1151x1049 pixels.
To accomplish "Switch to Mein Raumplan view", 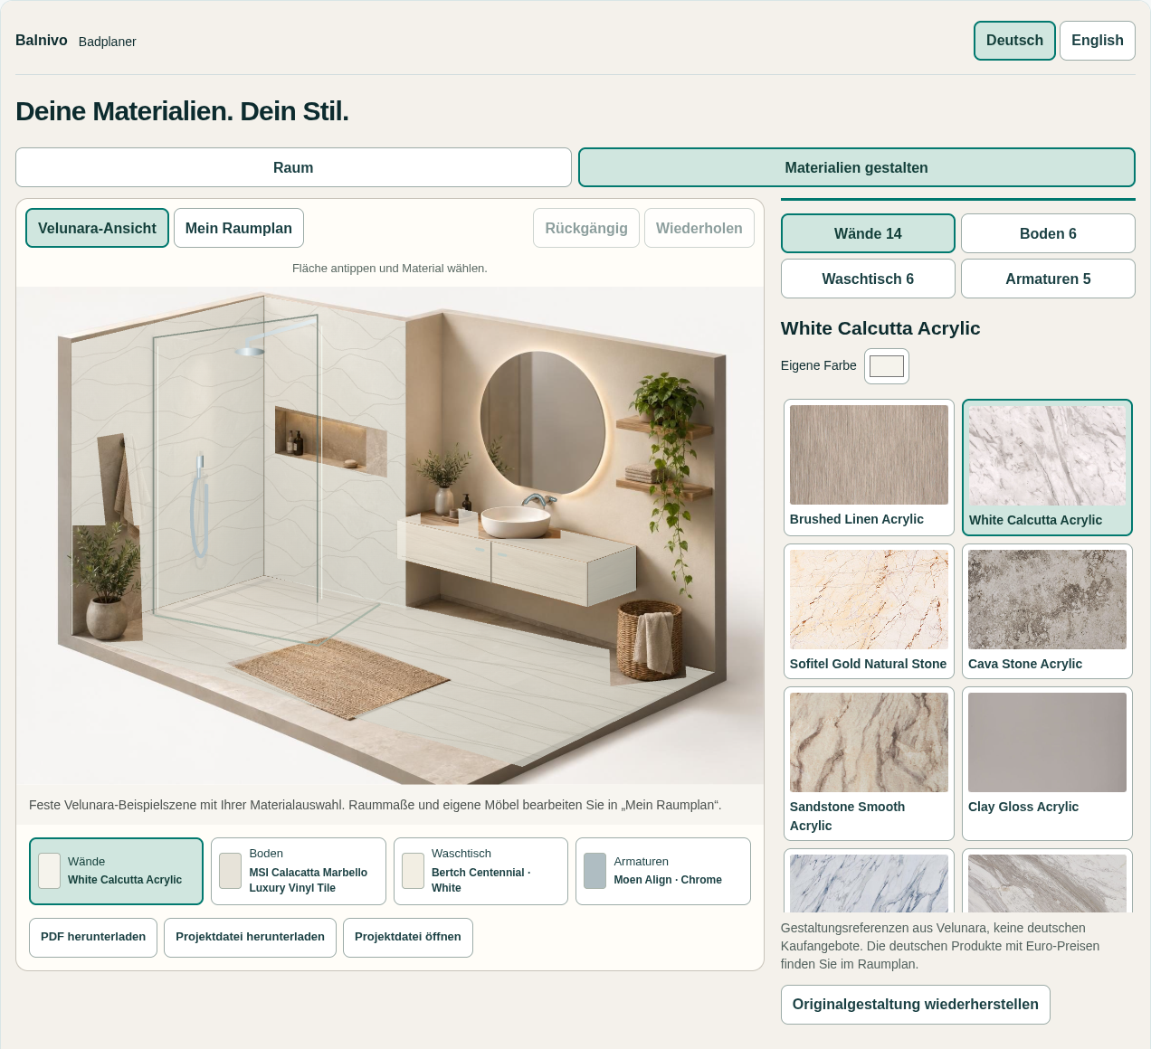I will coord(239,228).
